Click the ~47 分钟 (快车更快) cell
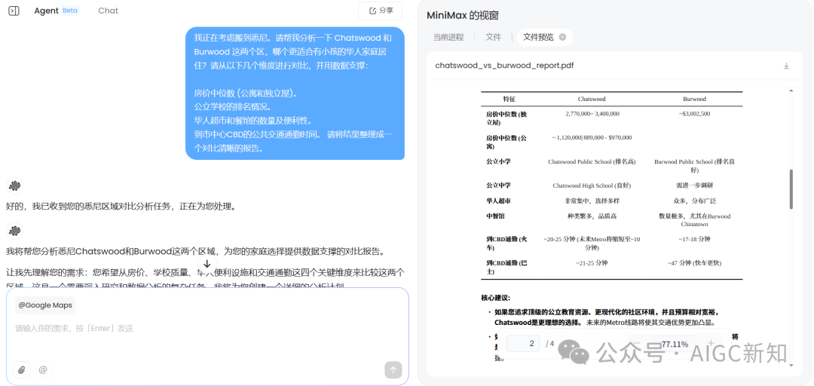 point(694,263)
